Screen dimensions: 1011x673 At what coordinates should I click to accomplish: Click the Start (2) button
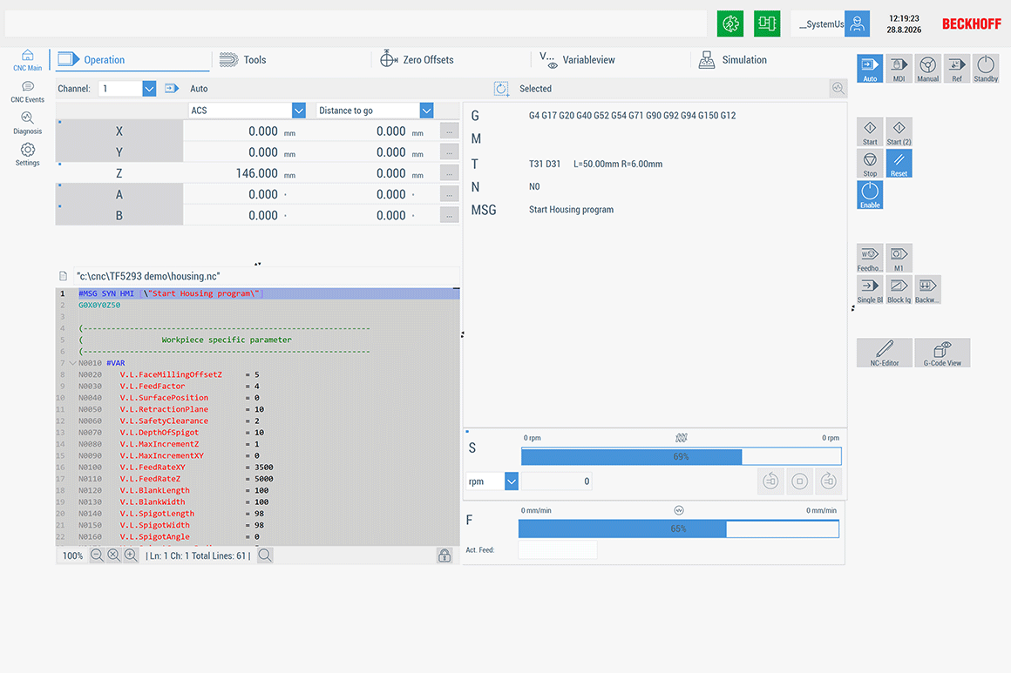coord(899,132)
